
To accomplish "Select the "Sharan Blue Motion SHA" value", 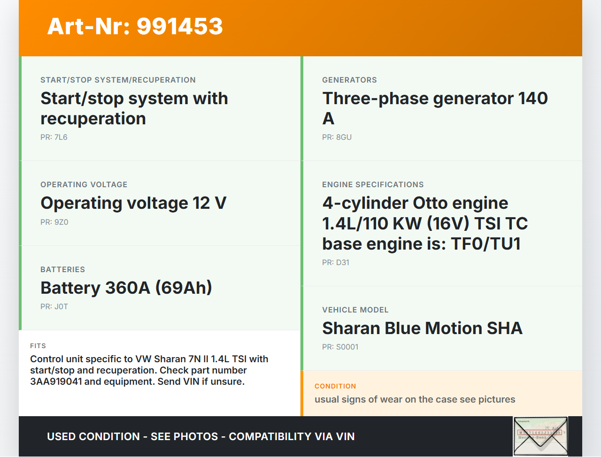I will pyautogui.click(x=422, y=328).
